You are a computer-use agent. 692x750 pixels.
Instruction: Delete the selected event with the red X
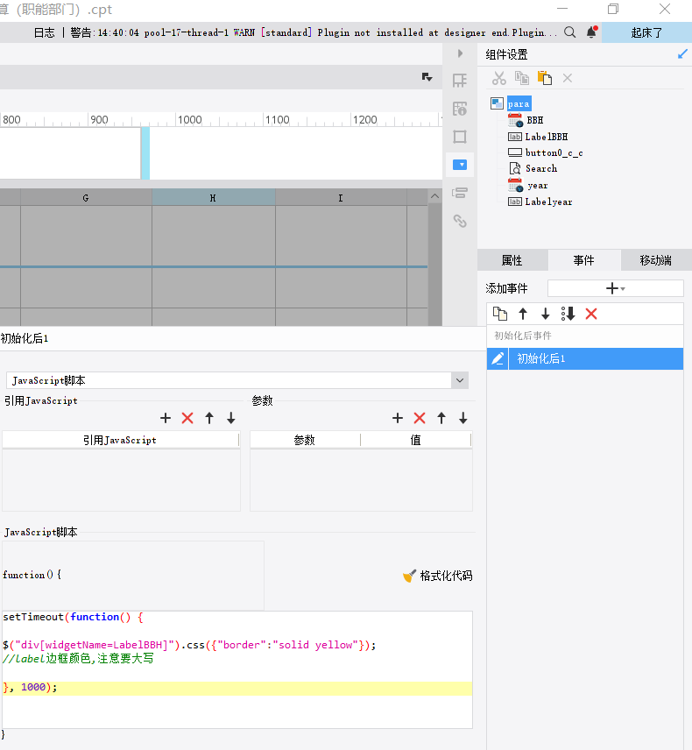click(x=591, y=314)
